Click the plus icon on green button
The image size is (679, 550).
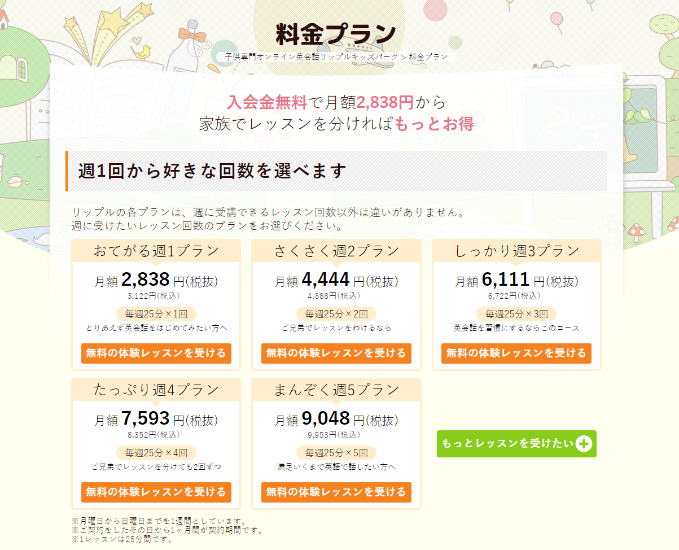tap(584, 444)
